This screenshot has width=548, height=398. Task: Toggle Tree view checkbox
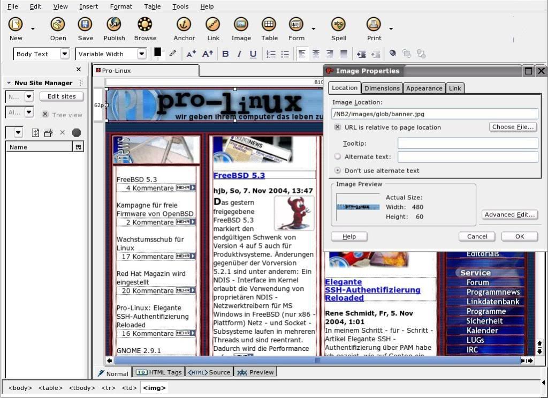coord(45,114)
